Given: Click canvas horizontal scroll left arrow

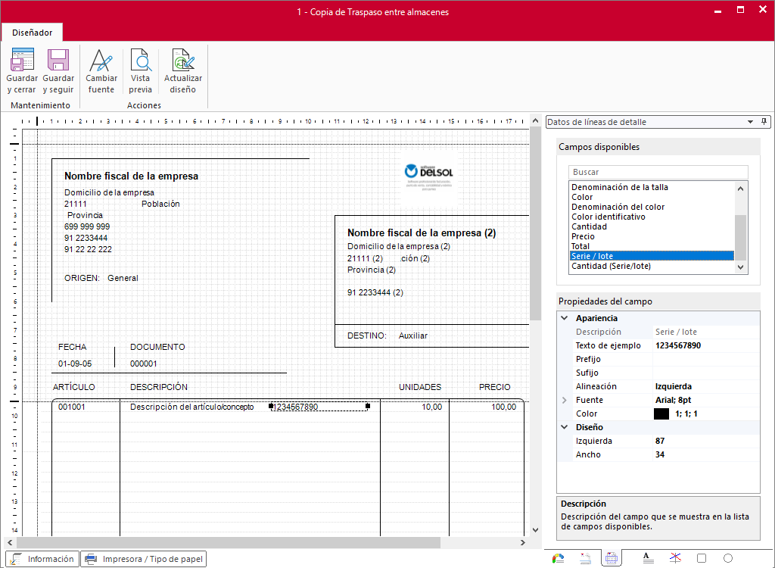Looking at the screenshot, I should [x=11, y=543].
